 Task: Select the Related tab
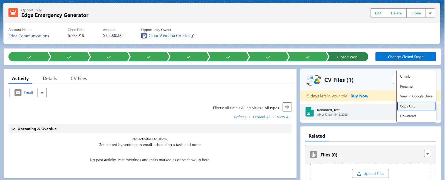point(317,136)
